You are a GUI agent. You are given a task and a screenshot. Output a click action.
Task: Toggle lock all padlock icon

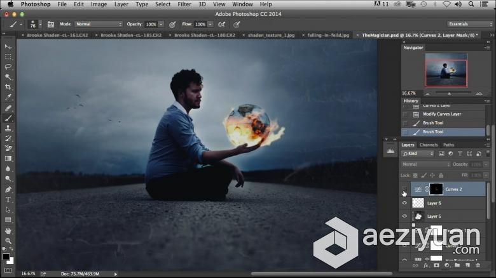pyautogui.click(x=441, y=175)
